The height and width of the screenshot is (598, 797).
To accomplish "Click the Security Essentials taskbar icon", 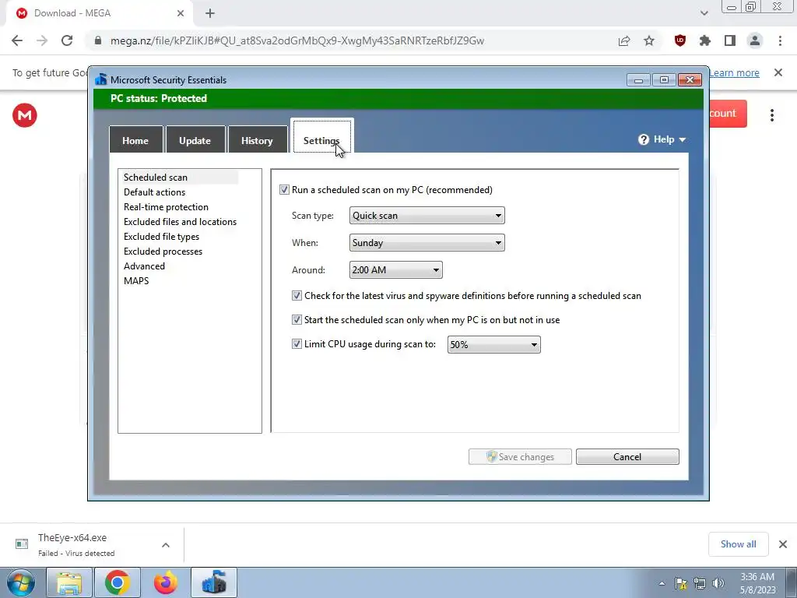I will coord(214,582).
